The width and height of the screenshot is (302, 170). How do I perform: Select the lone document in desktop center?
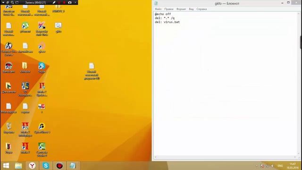[x=92, y=71]
